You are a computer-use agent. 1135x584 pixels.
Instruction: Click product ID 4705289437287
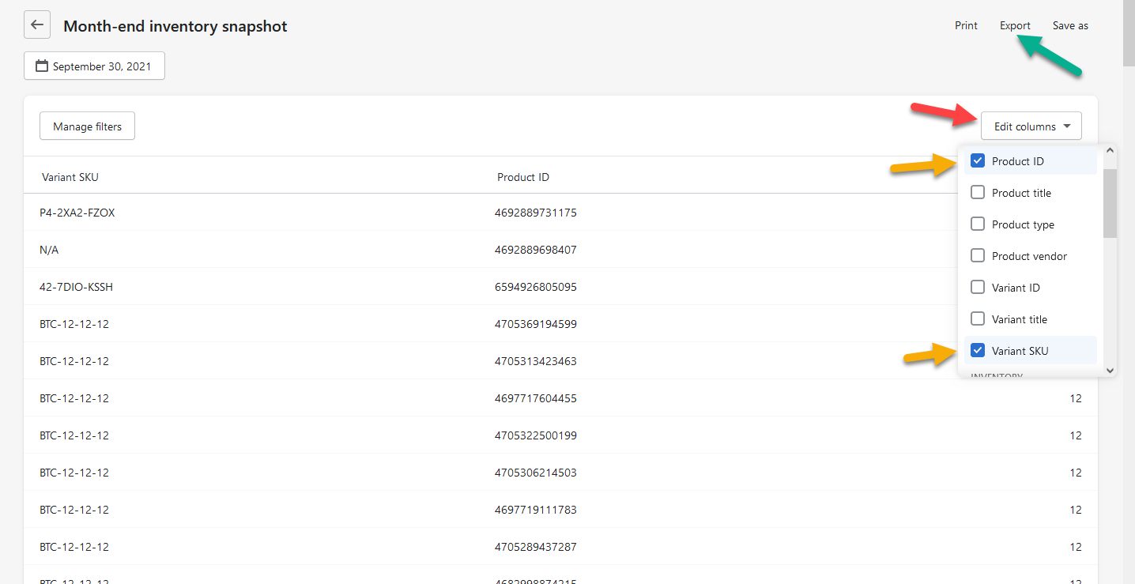pos(536,547)
